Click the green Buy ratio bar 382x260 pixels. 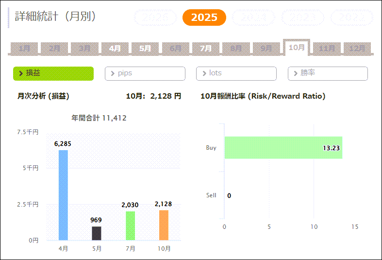point(283,148)
